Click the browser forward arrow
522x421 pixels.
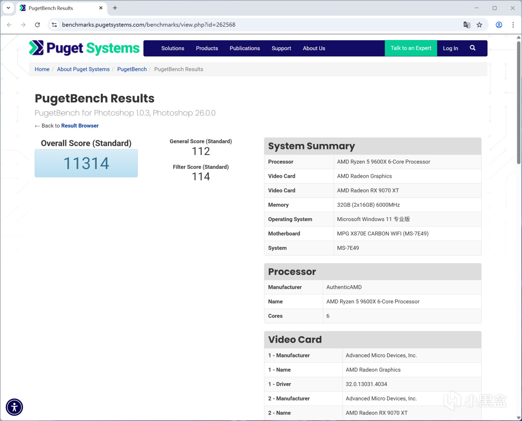click(x=23, y=25)
